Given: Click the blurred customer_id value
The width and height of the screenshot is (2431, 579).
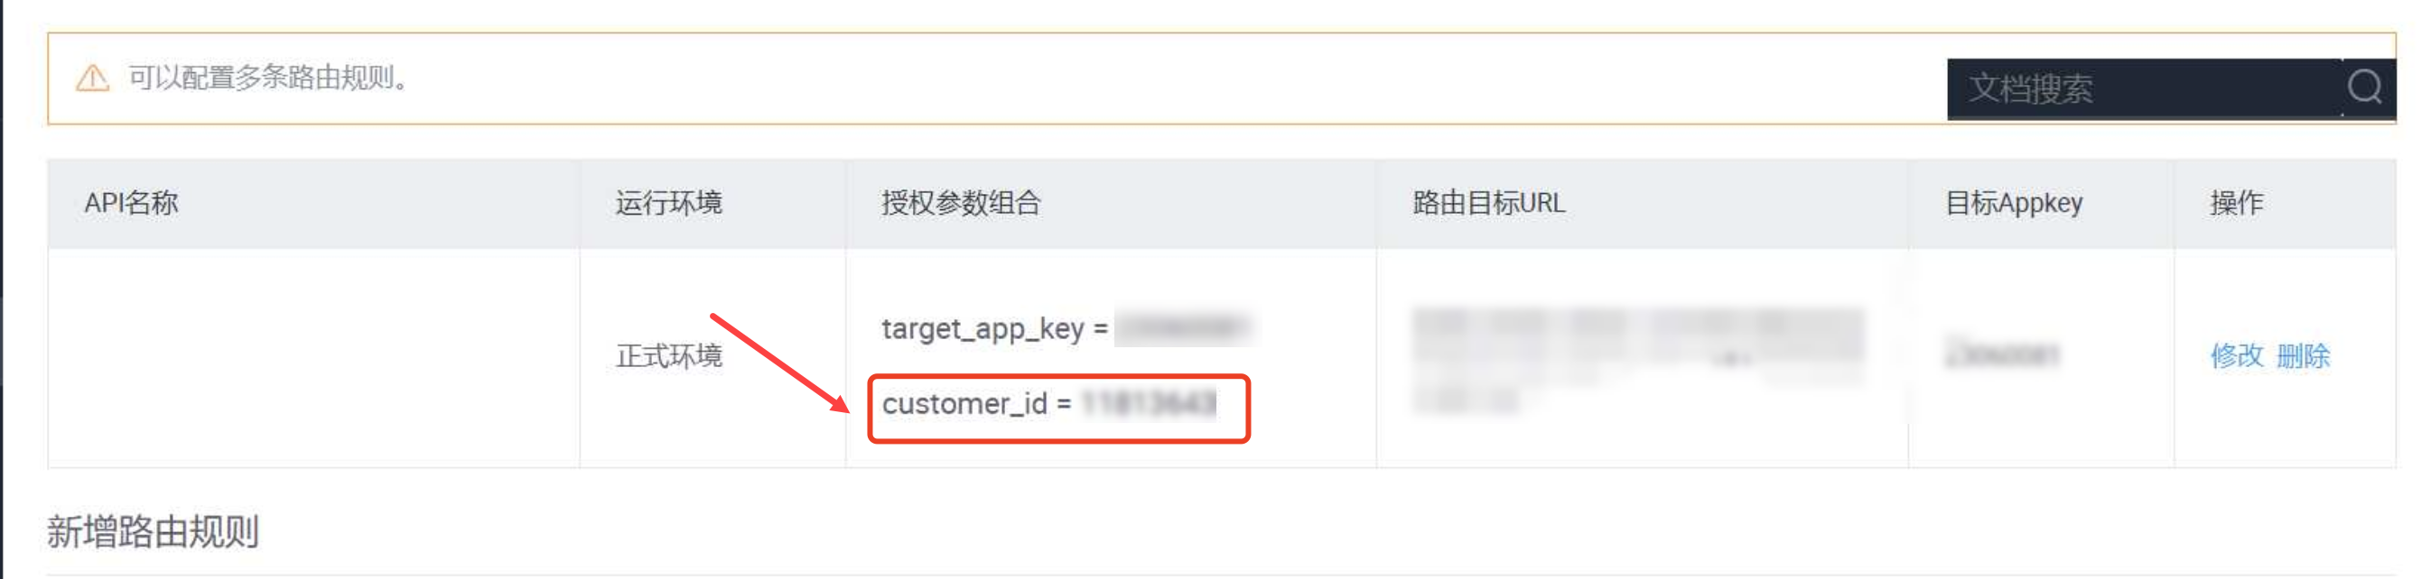Looking at the screenshot, I should point(1149,404).
